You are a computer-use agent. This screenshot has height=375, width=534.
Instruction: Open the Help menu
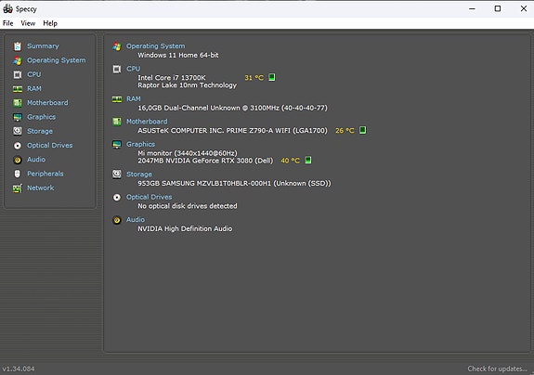(50, 23)
